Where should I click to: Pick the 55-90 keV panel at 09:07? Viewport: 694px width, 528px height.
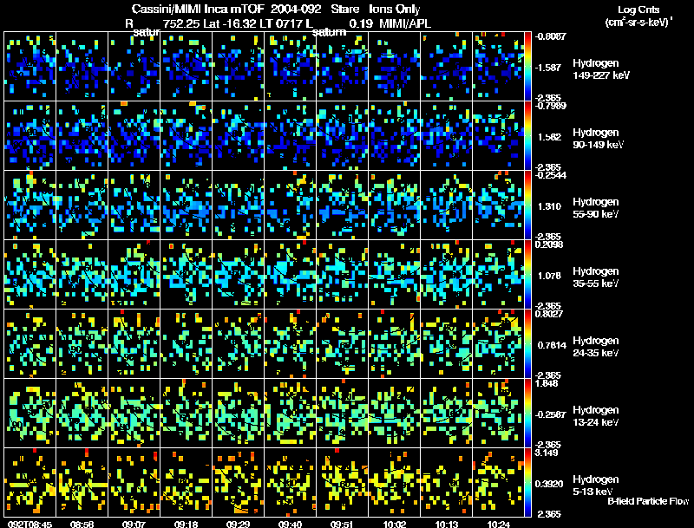point(134,205)
